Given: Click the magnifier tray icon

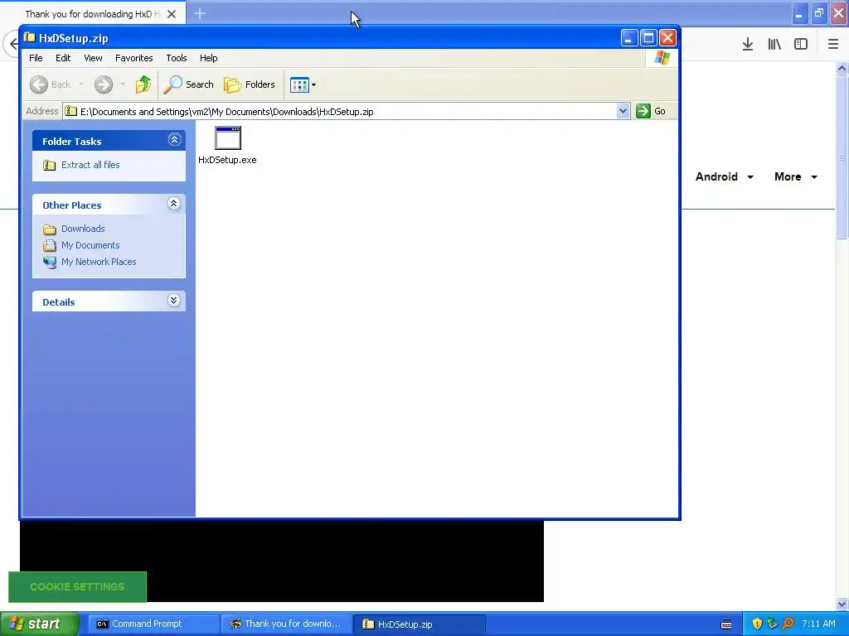Looking at the screenshot, I should coord(788,624).
